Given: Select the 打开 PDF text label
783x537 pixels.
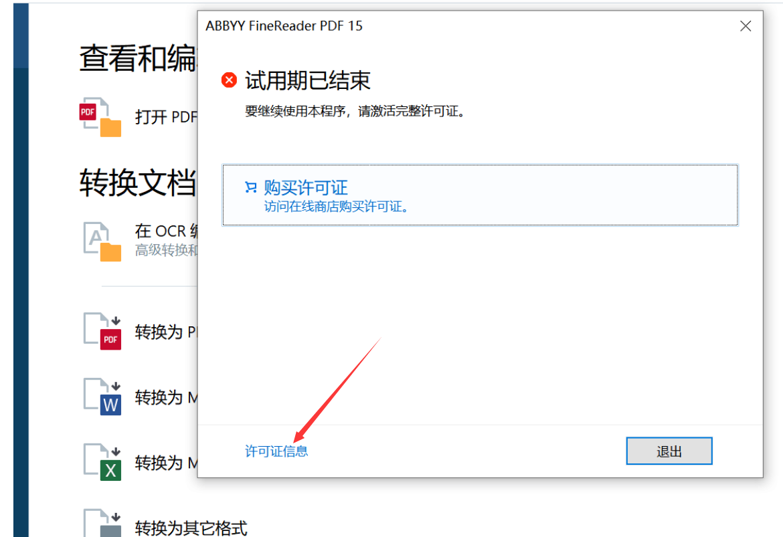Looking at the screenshot, I should coord(165,117).
